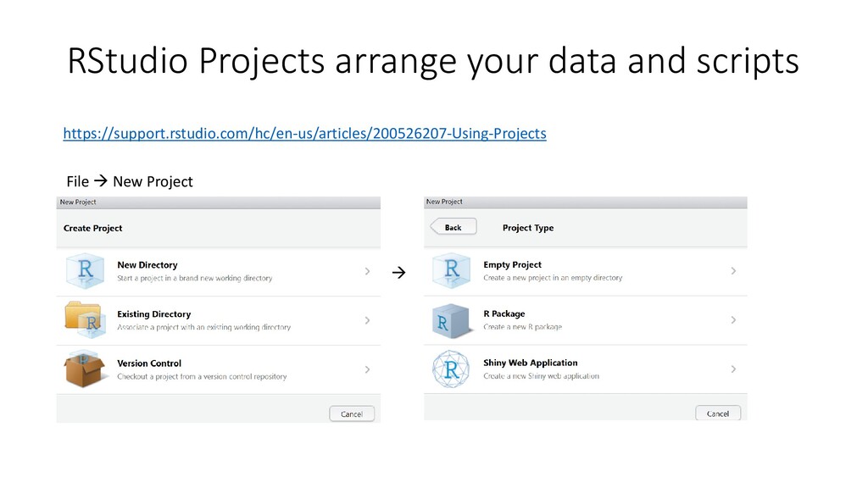This screenshot has height=488, width=868.
Task: Click the 'File → New Project' caption
Action: point(130,181)
